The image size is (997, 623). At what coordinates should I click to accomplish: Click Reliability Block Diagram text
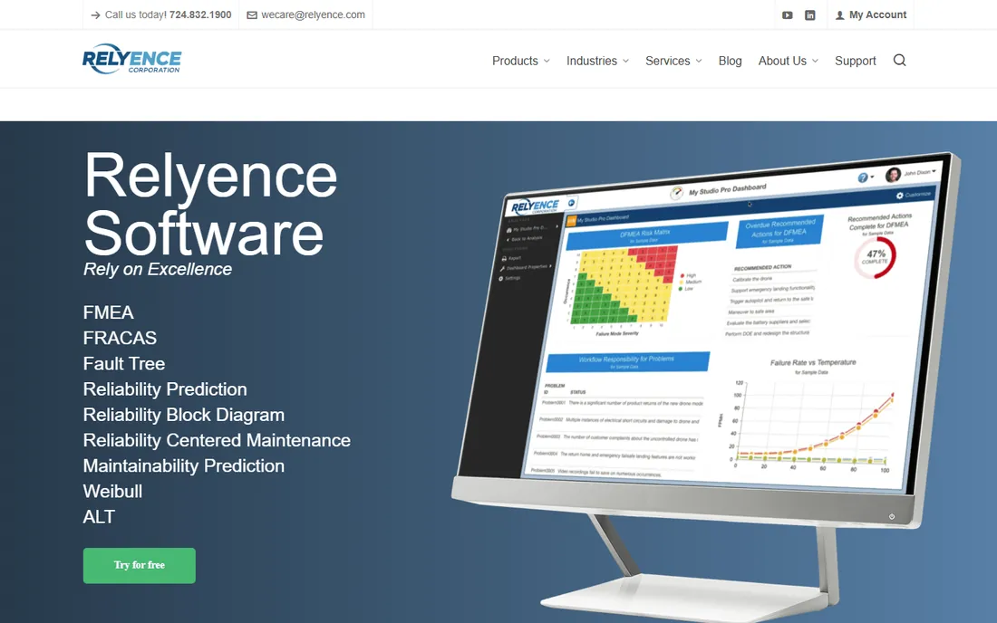[184, 415]
